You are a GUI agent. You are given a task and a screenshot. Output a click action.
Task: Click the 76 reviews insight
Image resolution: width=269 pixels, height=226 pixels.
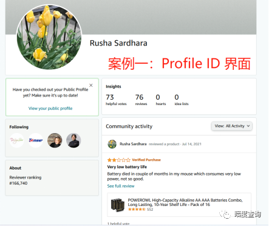click(x=141, y=100)
